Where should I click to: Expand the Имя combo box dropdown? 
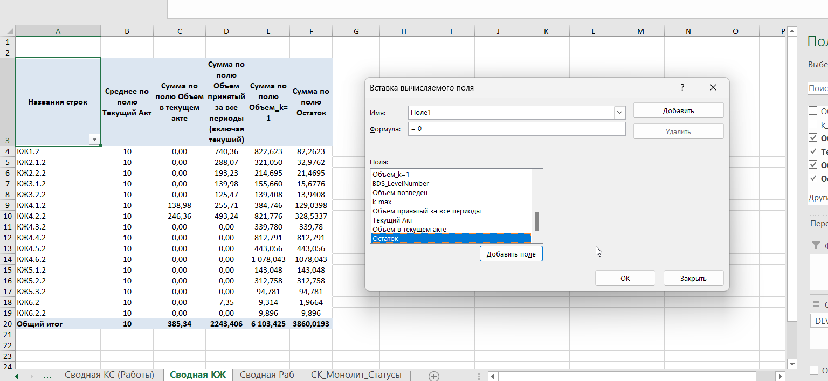pos(619,112)
